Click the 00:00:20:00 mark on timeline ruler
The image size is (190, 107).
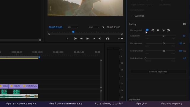[58, 52]
